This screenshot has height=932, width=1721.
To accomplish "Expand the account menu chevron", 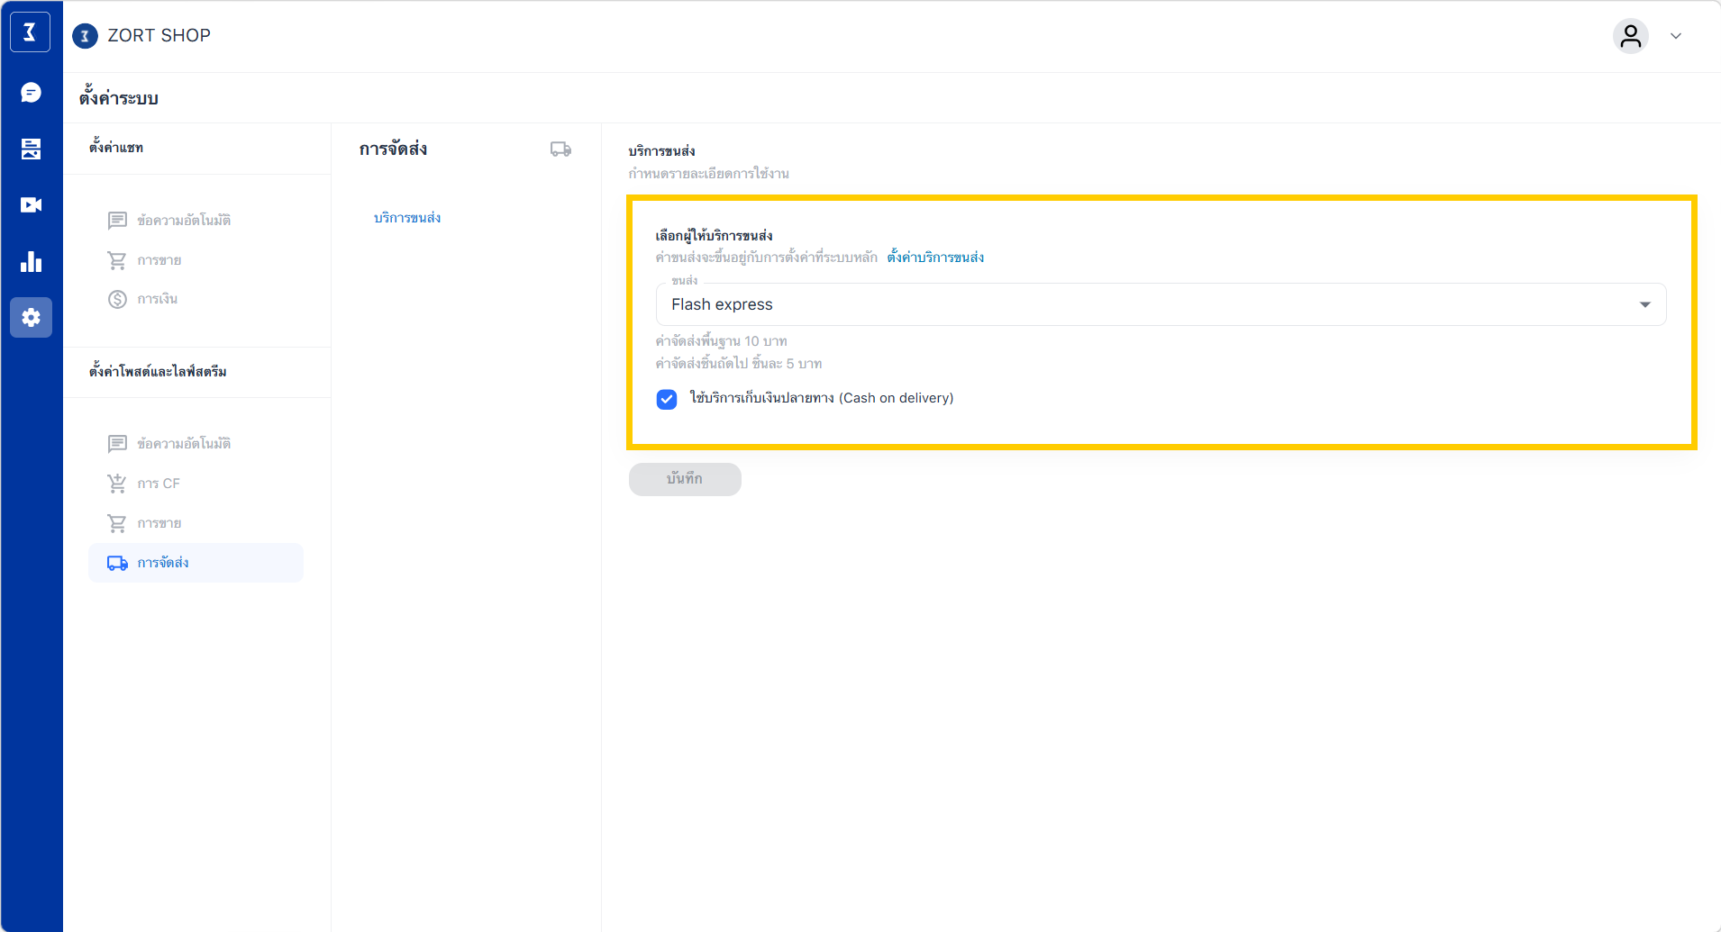I will click(x=1676, y=36).
